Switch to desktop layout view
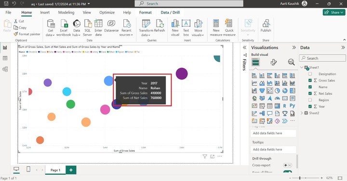The image size is (347, 181). (16, 169)
